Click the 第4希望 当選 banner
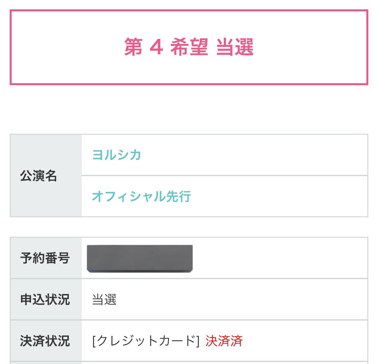The height and width of the screenshot is (364, 378). point(189,47)
